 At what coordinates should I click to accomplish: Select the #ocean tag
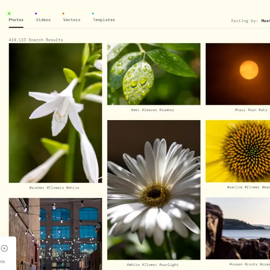click(x=236, y=265)
